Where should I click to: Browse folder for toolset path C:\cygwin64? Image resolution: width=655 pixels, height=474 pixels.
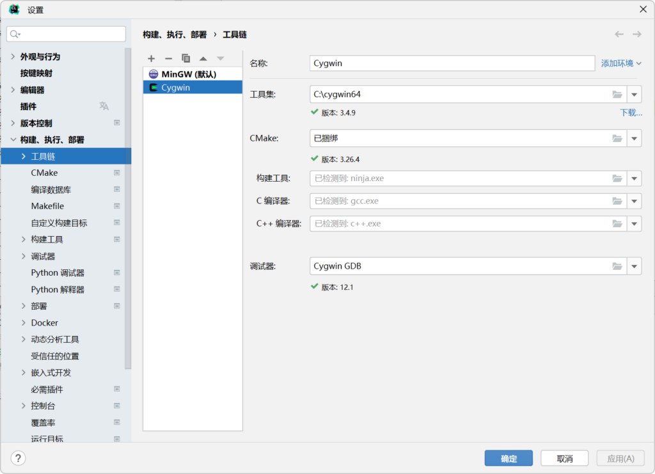(x=617, y=95)
